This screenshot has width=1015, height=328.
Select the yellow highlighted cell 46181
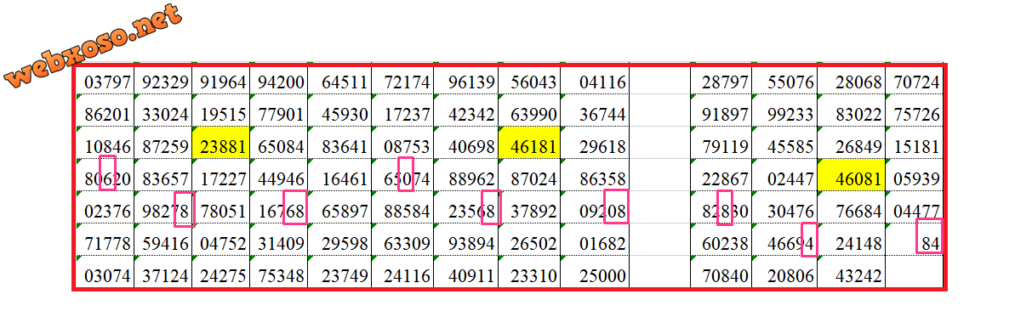(x=529, y=142)
